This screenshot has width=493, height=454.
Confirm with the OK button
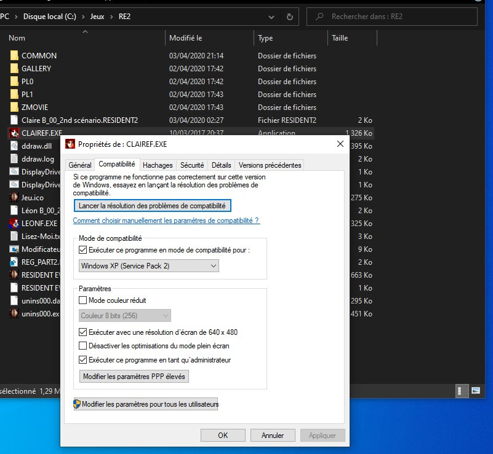pos(223,435)
